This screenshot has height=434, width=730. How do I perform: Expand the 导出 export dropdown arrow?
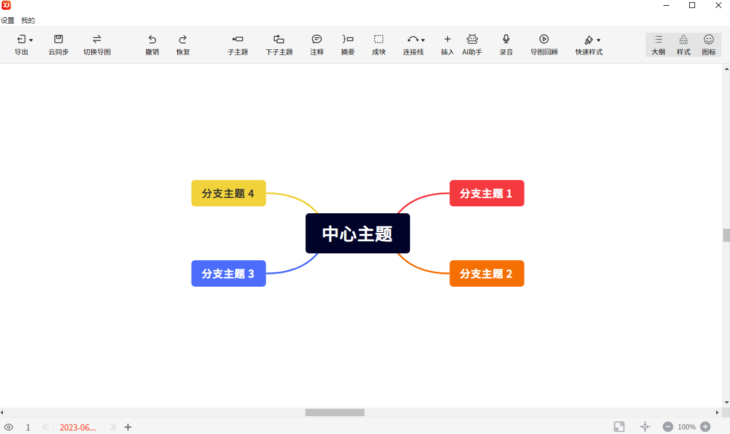tap(30, 39)
